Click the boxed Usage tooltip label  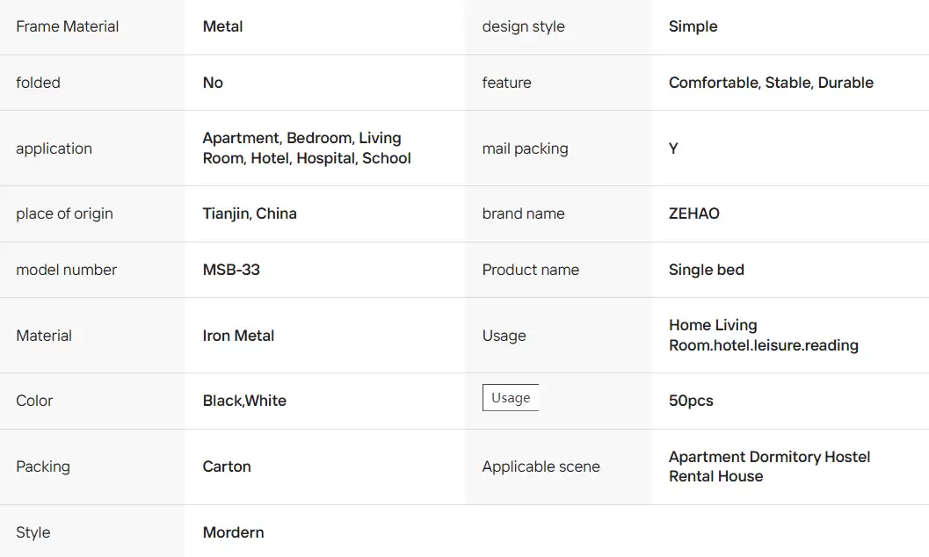pos(511,398)
